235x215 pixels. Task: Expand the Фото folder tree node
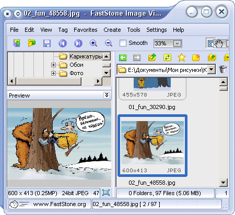pyautogui.click(x=53, y=73)
